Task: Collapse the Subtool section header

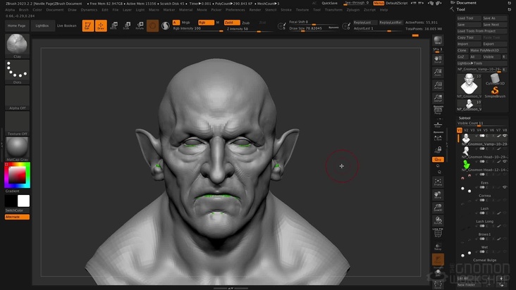Action: point(465,118)
